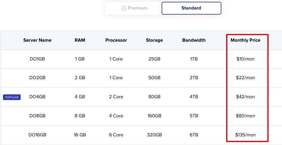Click the Server Name column header

tap(37, 40)
